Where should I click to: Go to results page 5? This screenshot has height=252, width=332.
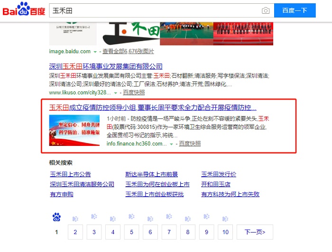131,232
